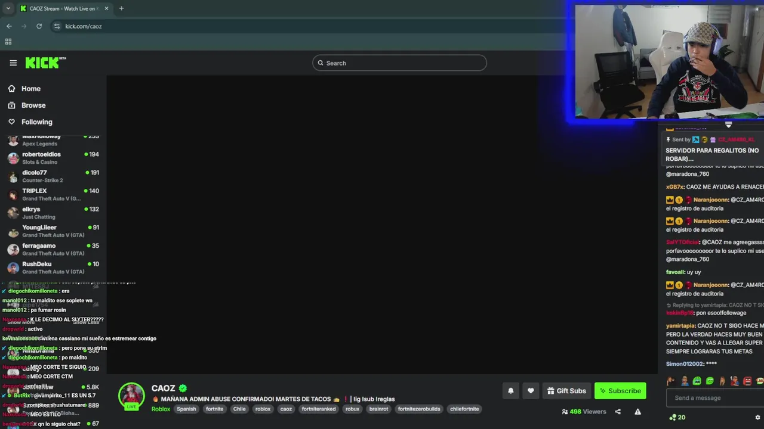Screen dimensions: 764x429
Task: Click the CAOZ streamer avatar
Action: 131,395
